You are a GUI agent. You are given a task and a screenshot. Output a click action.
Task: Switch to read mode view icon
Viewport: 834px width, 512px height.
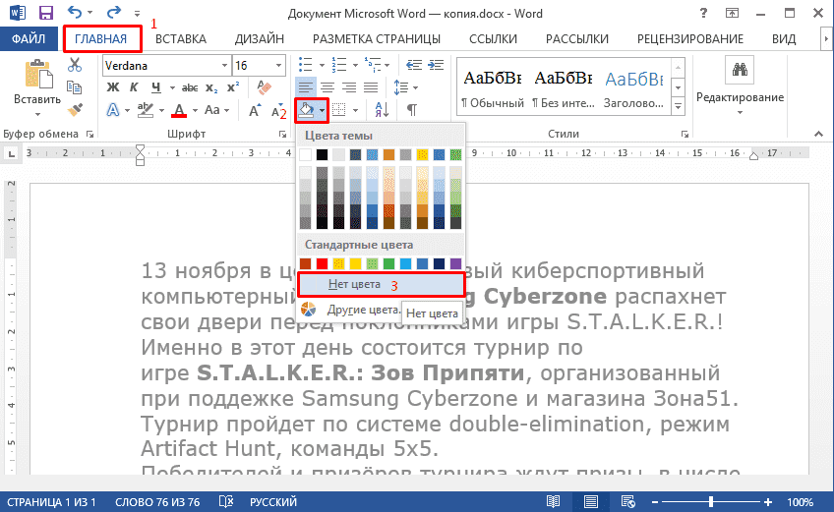pos(553,501)
